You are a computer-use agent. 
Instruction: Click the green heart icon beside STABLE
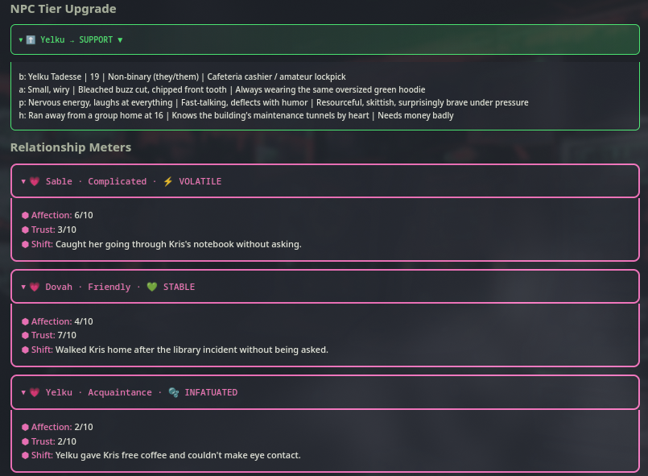click(152, 287)
